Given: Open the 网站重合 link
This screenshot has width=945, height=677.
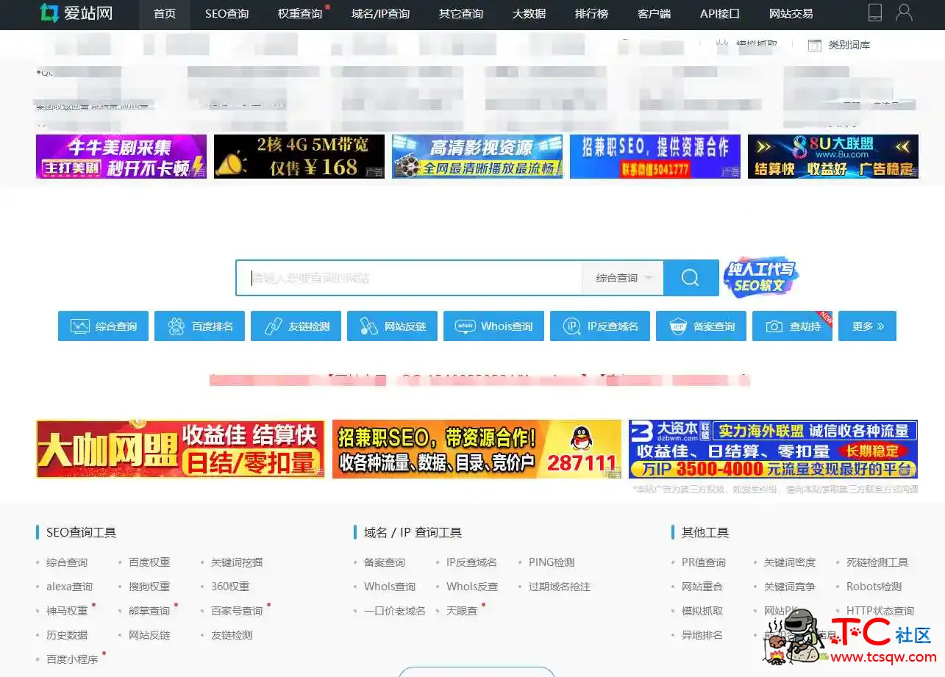Looking at the screenshot, I should coord(702,587).
